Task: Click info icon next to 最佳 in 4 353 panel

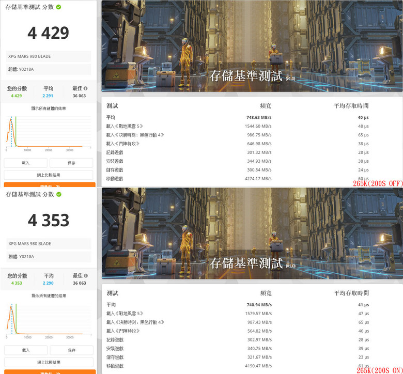Action: pyautogui.click(x=86, y=275)
